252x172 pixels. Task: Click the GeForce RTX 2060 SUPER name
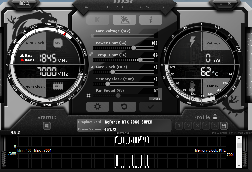coord(128,122)
